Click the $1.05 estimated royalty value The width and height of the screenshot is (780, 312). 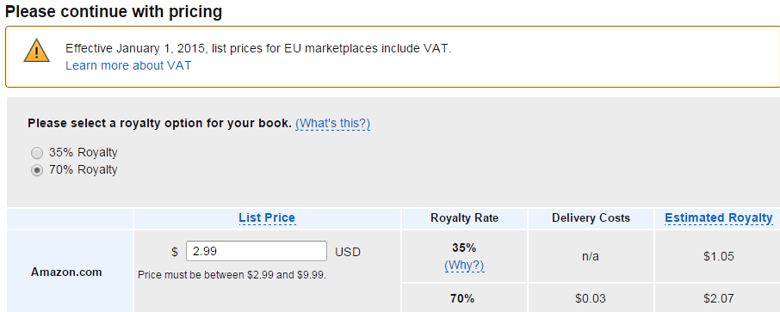pyautogui.click(x=719, y=256)
